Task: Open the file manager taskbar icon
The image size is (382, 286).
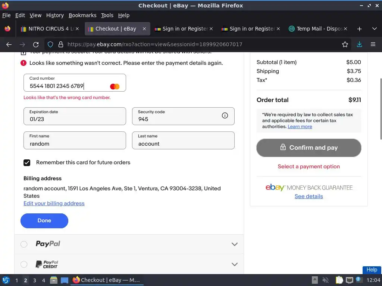Action: click(x=54, y=280)
